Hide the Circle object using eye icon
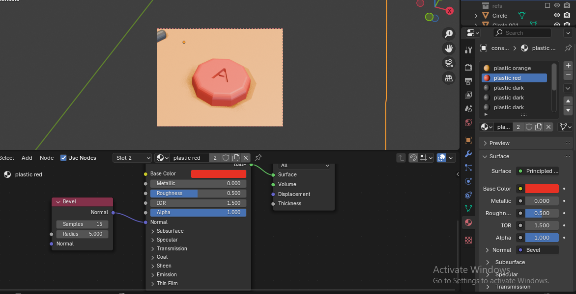This screenshot has width=576, height=294. point(557,16)
